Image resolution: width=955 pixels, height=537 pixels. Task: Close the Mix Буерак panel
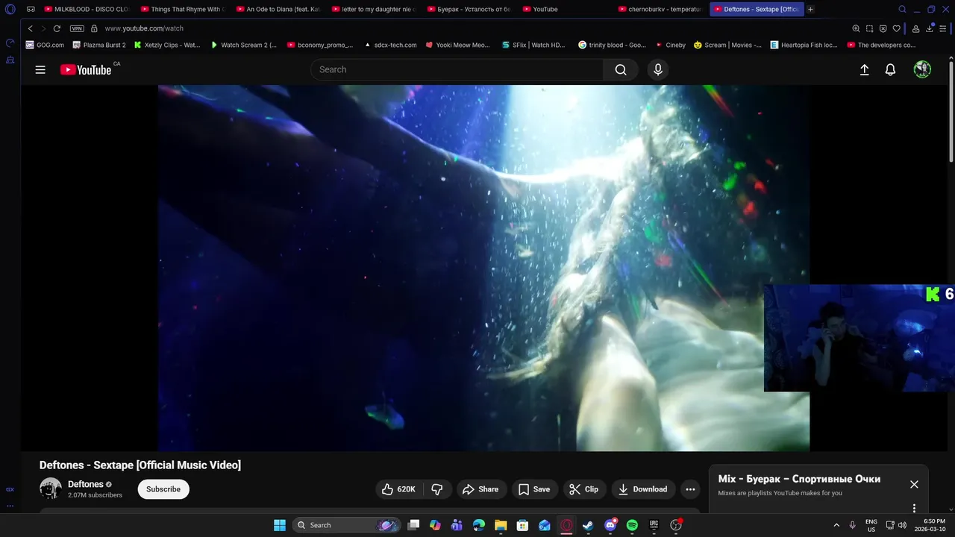pyautogui.click(x=914, y=484)
